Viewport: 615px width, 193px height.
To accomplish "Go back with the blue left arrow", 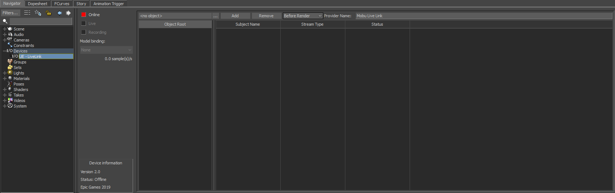I will pyautogui.click(x=60, y=13).
